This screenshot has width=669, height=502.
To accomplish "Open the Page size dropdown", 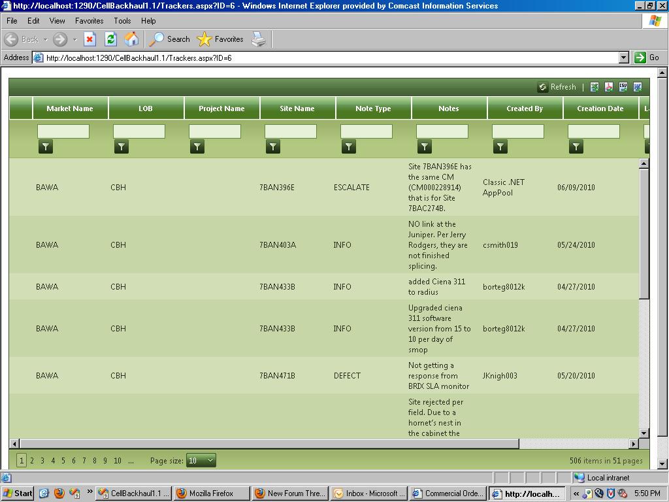I will (201, 461).
